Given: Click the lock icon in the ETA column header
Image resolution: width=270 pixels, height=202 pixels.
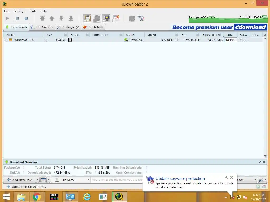Looking at the screenshot, I should point(198,34).
